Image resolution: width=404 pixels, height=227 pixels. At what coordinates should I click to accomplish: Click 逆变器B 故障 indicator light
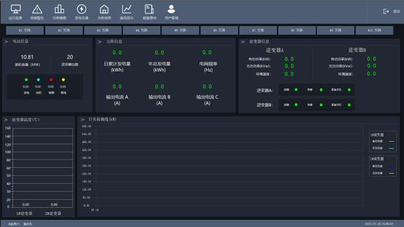(296, 105)
